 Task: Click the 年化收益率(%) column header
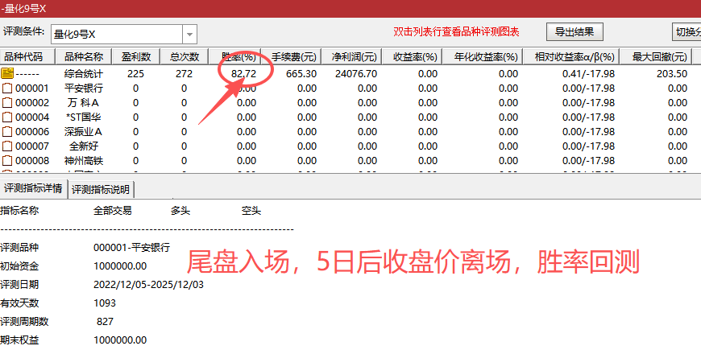[487, 57]
